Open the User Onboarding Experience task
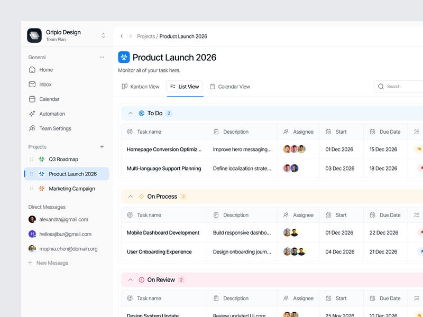 point(159,252)
